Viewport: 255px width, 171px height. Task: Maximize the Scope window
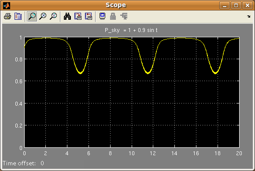pyautogui.click(x=236, y=5)
